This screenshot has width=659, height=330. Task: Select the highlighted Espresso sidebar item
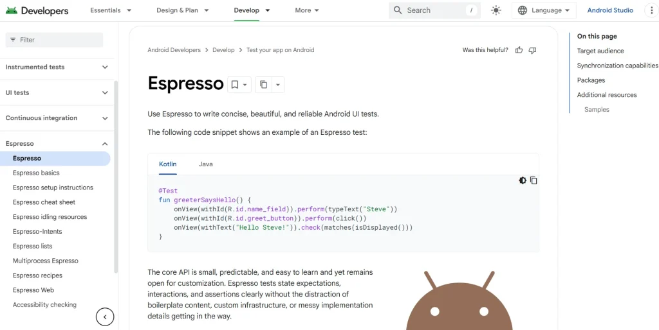click(55, 159)
